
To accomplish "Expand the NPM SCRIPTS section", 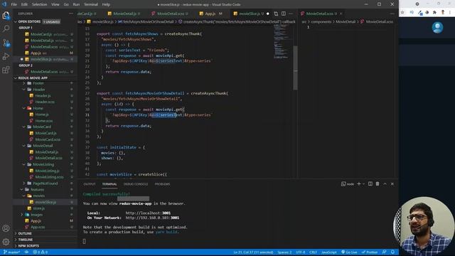I will pyautogui.click(x=28, y=246).
